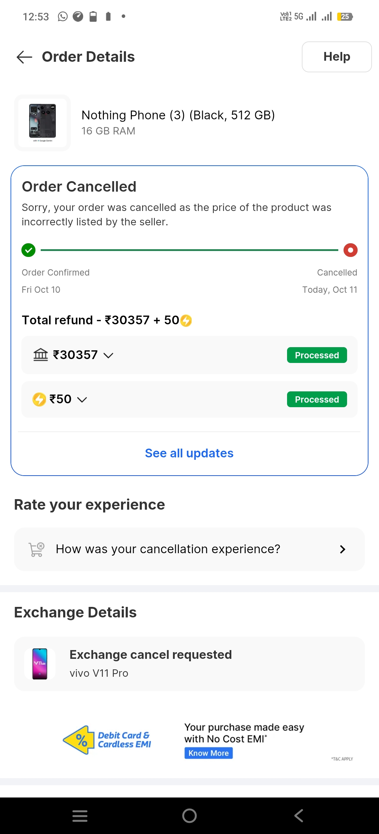Expand the ₹30357 bank refund details
The width and height of the screenshot is (379, 834).
click(108, 355)
